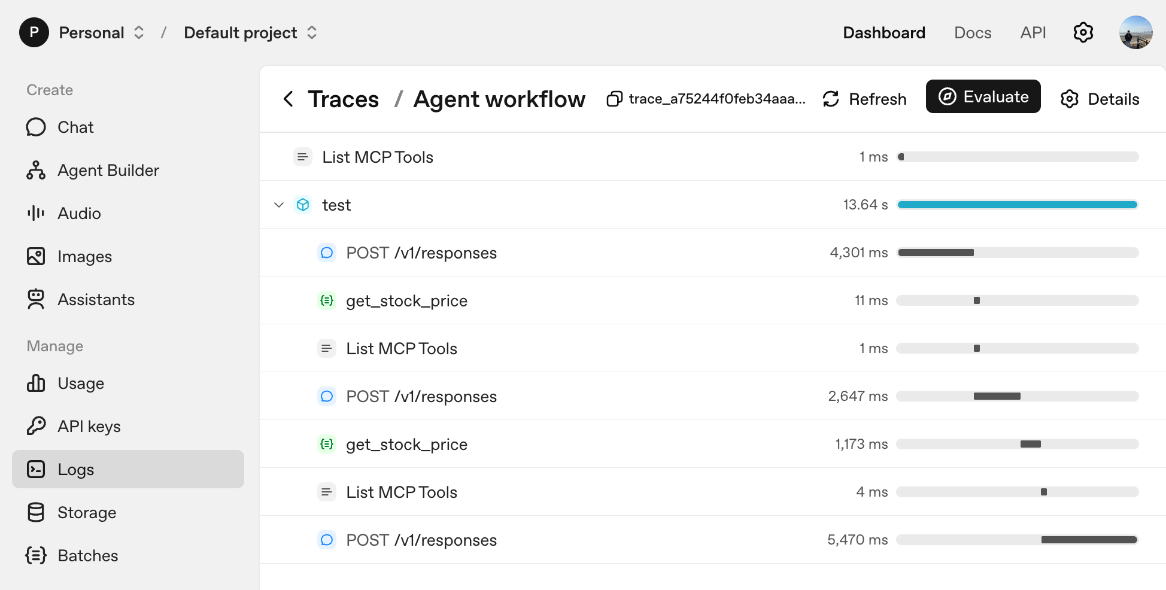This screenshot has width=1166, height=590.
Task: Click the Evaluate button
Action: pos(983,96)
